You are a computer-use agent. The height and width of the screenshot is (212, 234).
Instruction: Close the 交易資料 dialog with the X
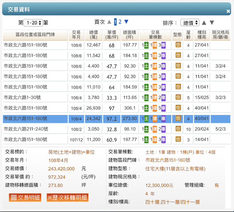point(228,11)
